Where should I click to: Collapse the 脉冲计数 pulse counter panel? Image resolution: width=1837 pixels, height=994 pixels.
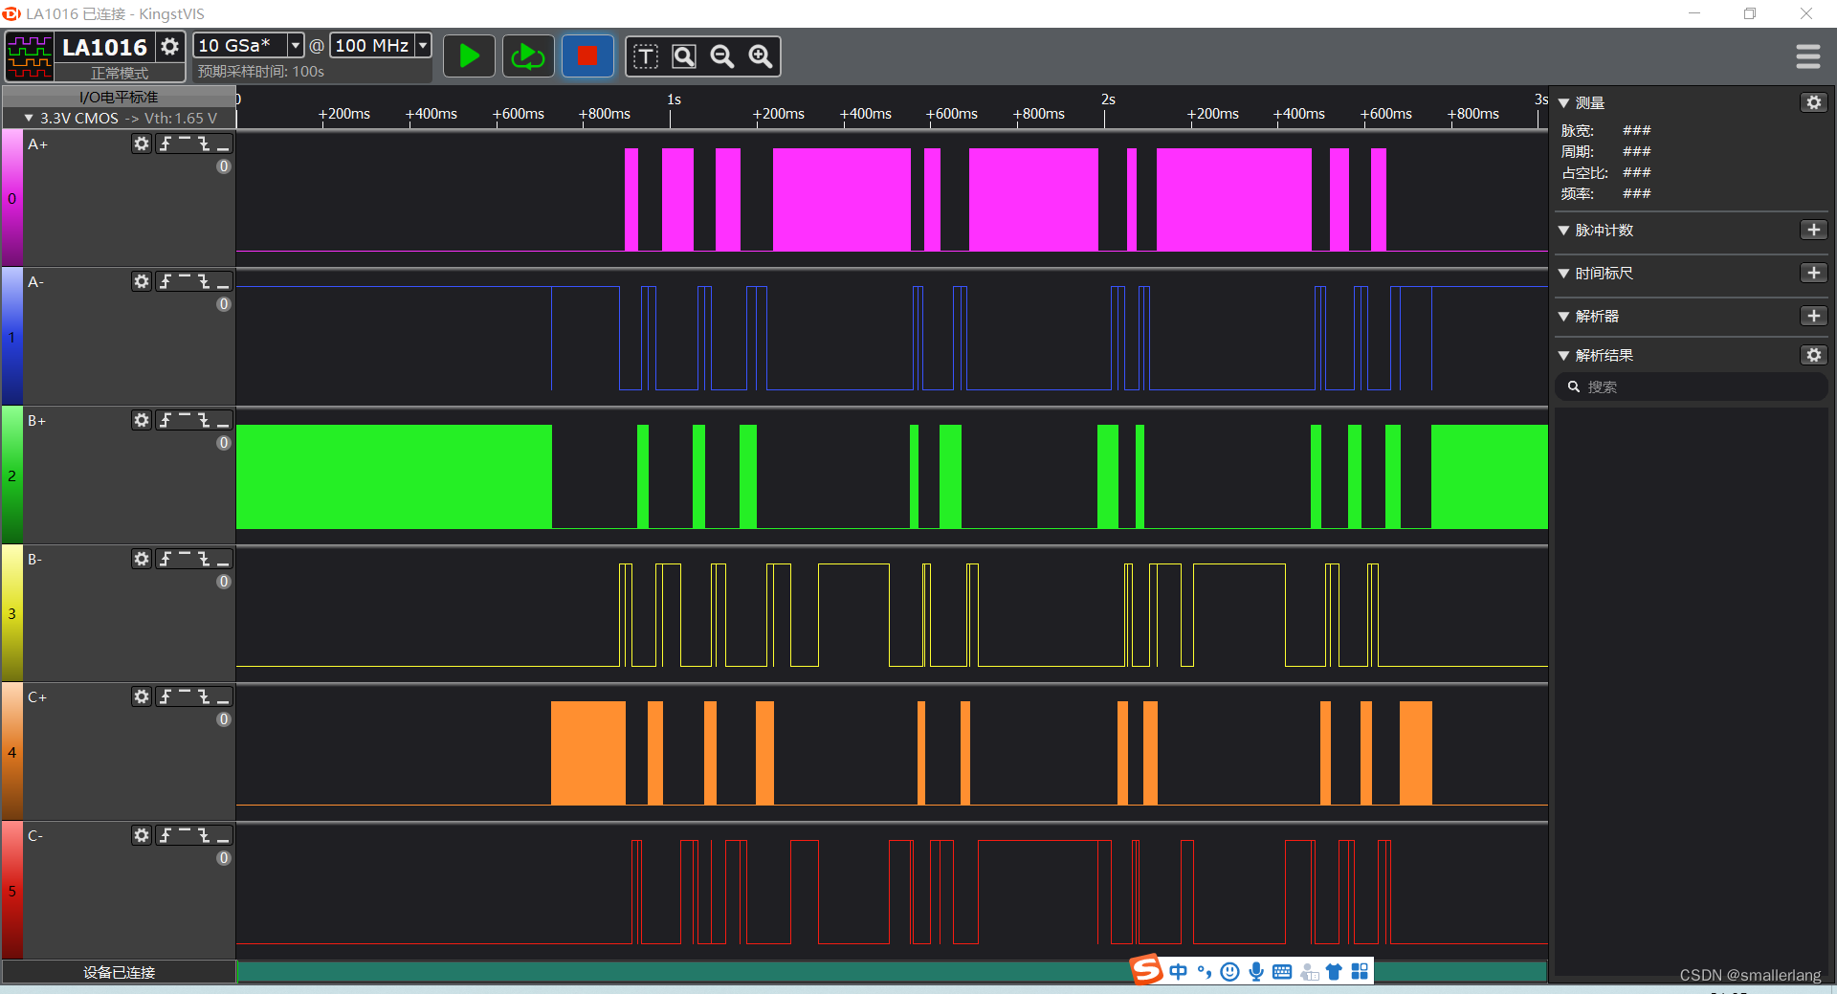(1563, 231)
